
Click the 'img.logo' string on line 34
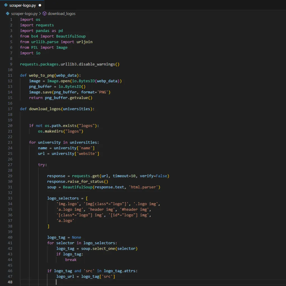[x=68, y=204]
